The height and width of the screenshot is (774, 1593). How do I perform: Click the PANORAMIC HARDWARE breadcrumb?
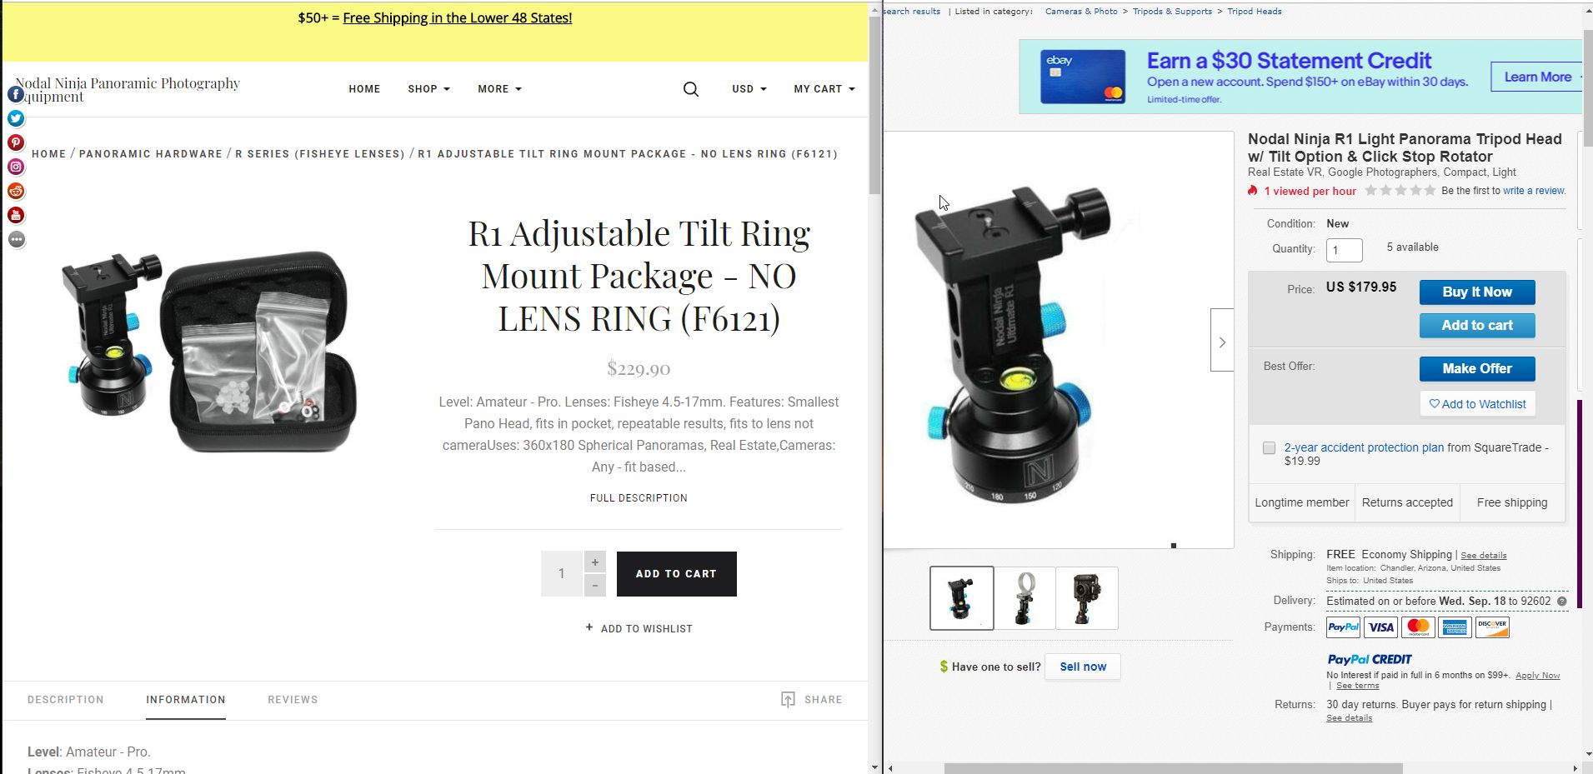(x=151, y=154)
